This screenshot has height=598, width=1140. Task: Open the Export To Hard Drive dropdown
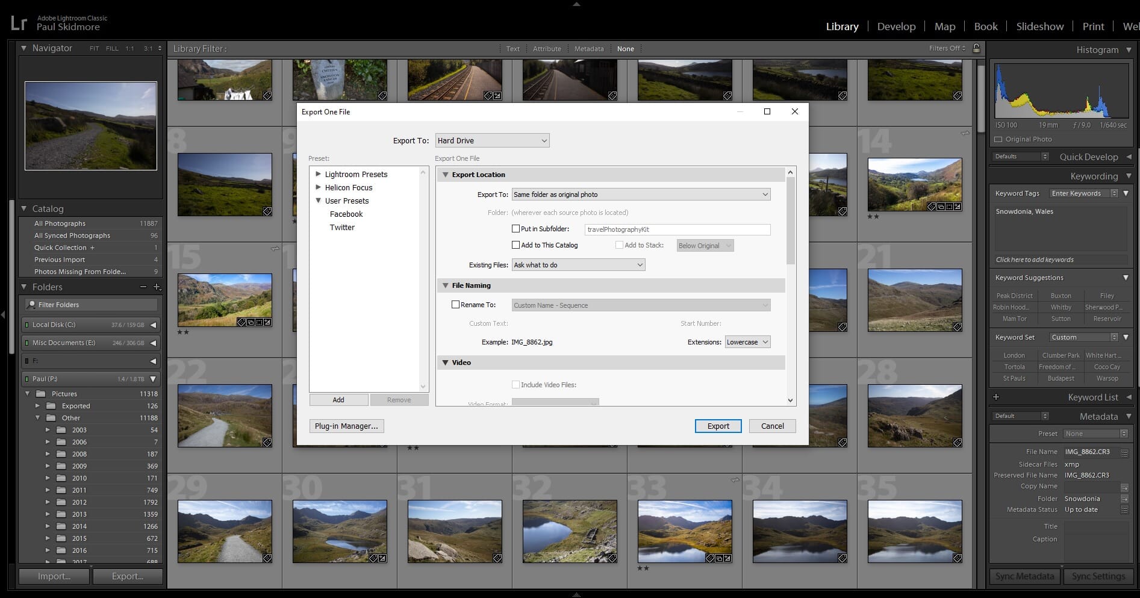pyautogui.click(x=492, y=140)
